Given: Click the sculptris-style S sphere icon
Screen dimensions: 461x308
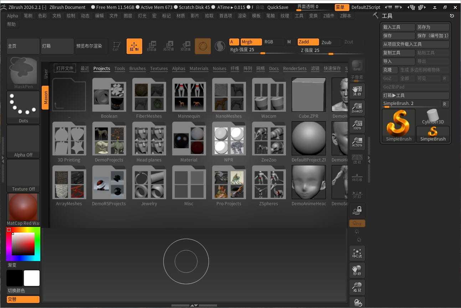Looking at the screenshot, I should tap(220, 46).
